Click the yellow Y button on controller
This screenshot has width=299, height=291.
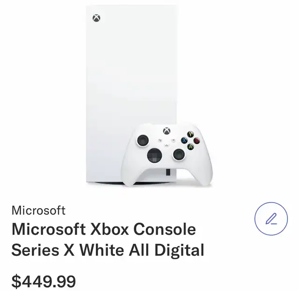(x=190, y=134)
